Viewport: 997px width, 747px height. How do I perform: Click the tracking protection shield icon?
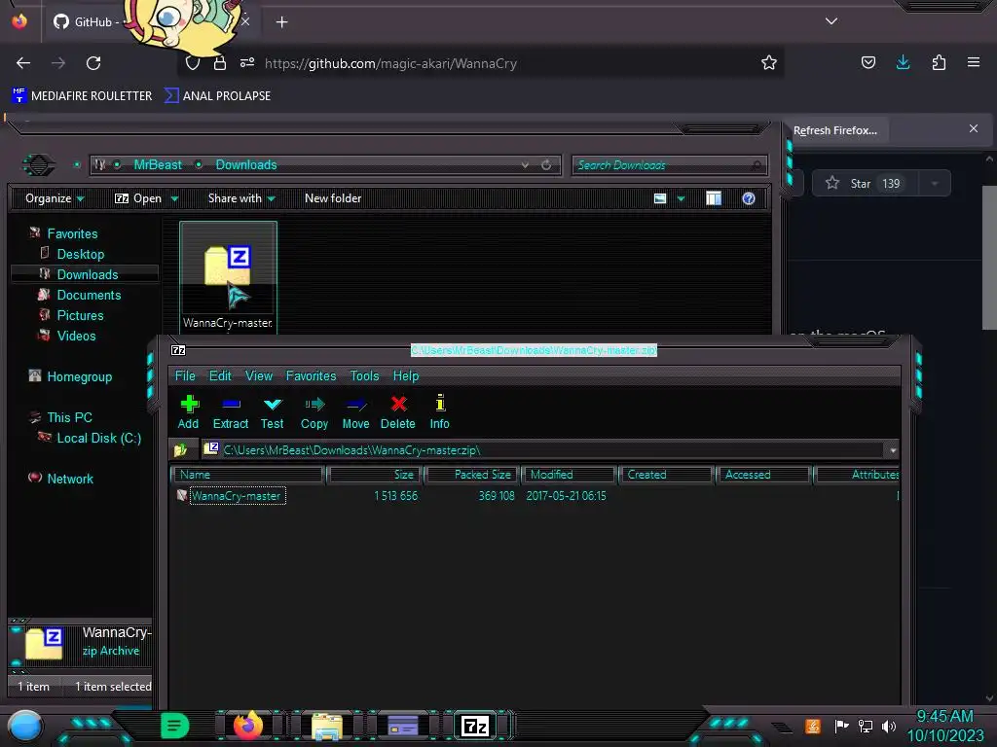point(193,63)
